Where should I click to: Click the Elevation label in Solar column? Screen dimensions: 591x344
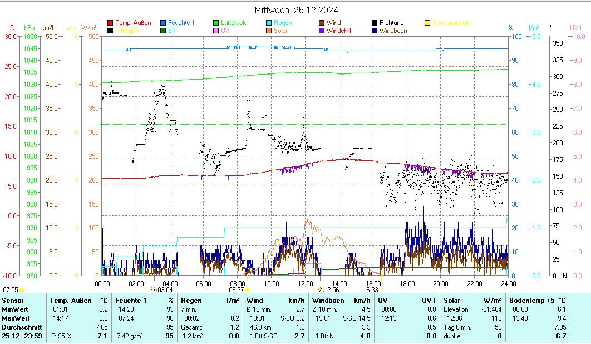click(456, 309)
